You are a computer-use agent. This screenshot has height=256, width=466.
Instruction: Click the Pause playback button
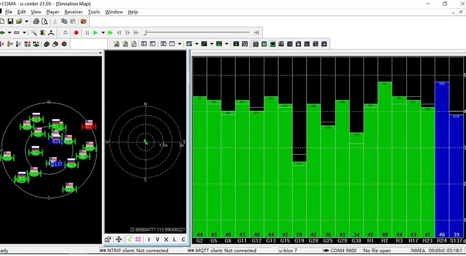[87, 33]
